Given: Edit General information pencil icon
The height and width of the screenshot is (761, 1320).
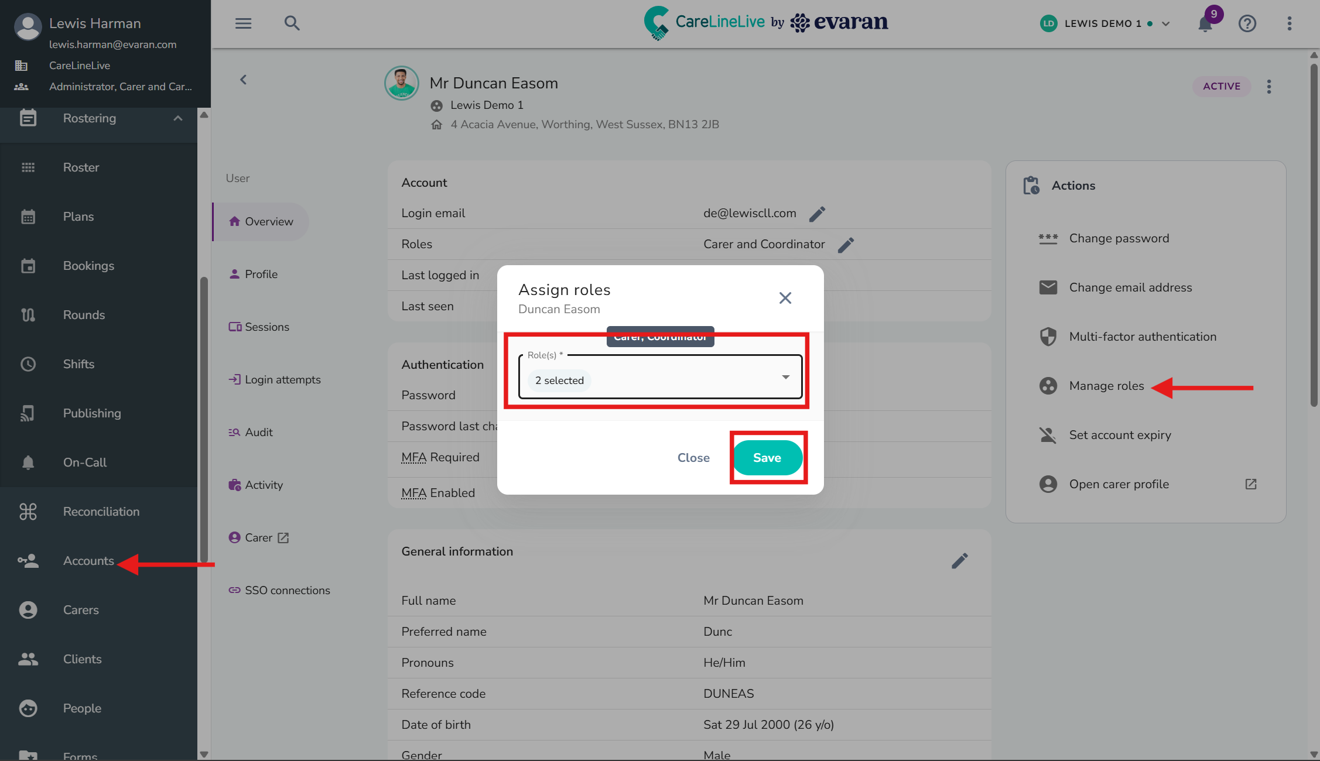Looking at the screenshot, I should coord(959,561).
